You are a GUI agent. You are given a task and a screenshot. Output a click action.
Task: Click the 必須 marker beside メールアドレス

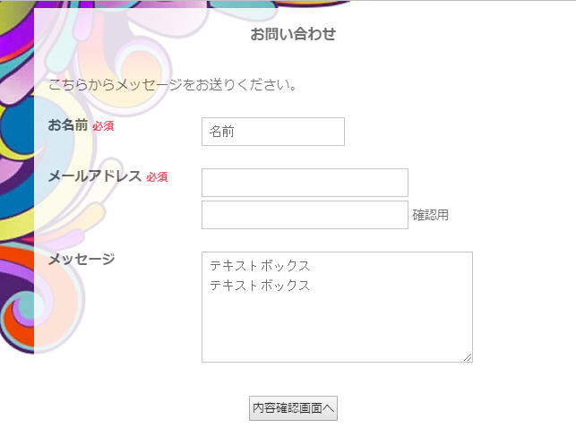point(157,177)
